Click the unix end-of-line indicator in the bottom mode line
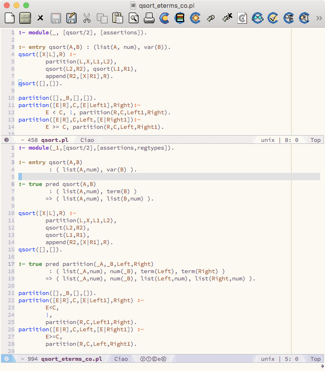This screenshot has height=371, width=325. coord(267,359)
